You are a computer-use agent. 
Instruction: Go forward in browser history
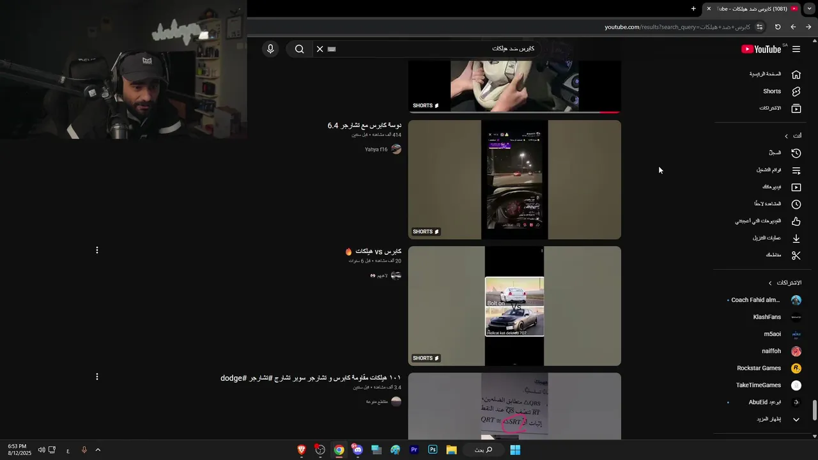click(808, 27)
